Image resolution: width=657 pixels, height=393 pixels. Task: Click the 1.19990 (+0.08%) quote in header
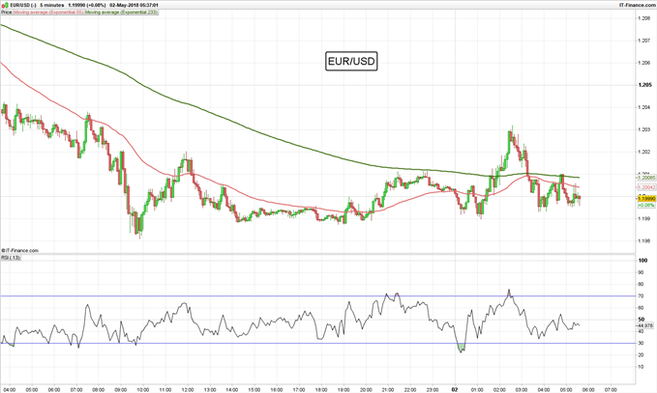[87, 6]
